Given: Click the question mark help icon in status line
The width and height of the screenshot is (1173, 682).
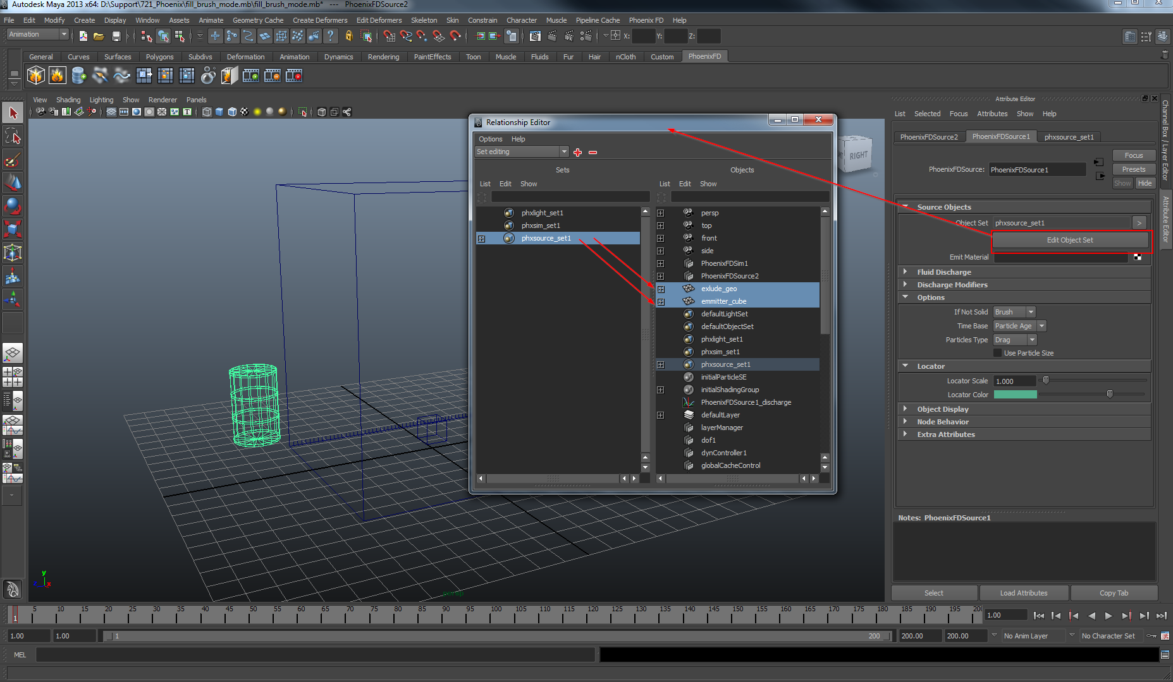Looking at the screenshot, I should coord(330,36).
